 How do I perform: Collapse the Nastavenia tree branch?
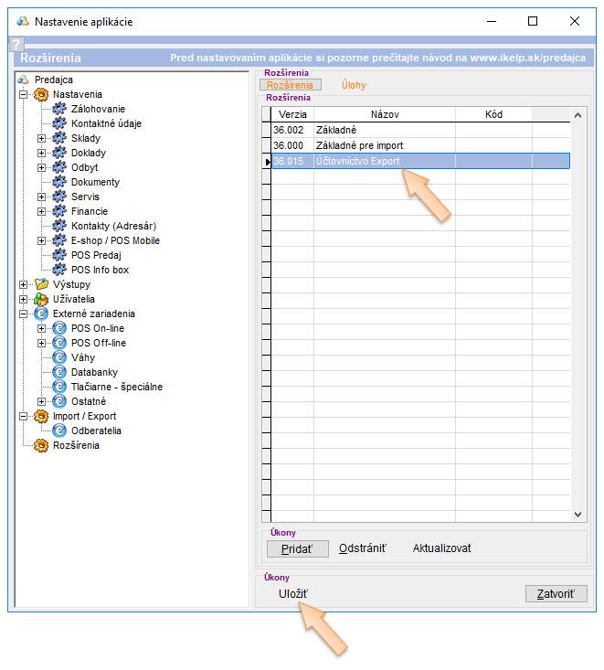click(x=24, y=94)
